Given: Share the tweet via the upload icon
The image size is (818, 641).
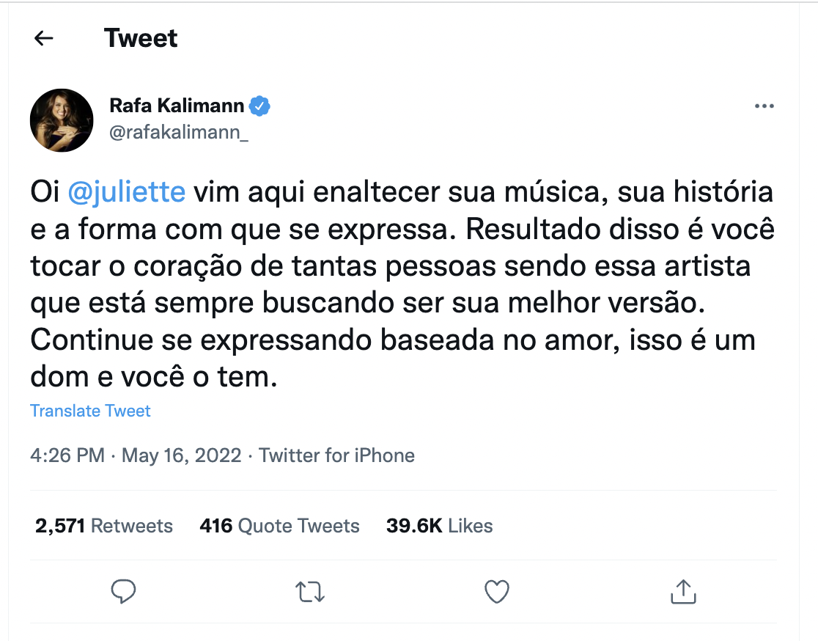Looking at the screenshot, I should click(683, 591).
